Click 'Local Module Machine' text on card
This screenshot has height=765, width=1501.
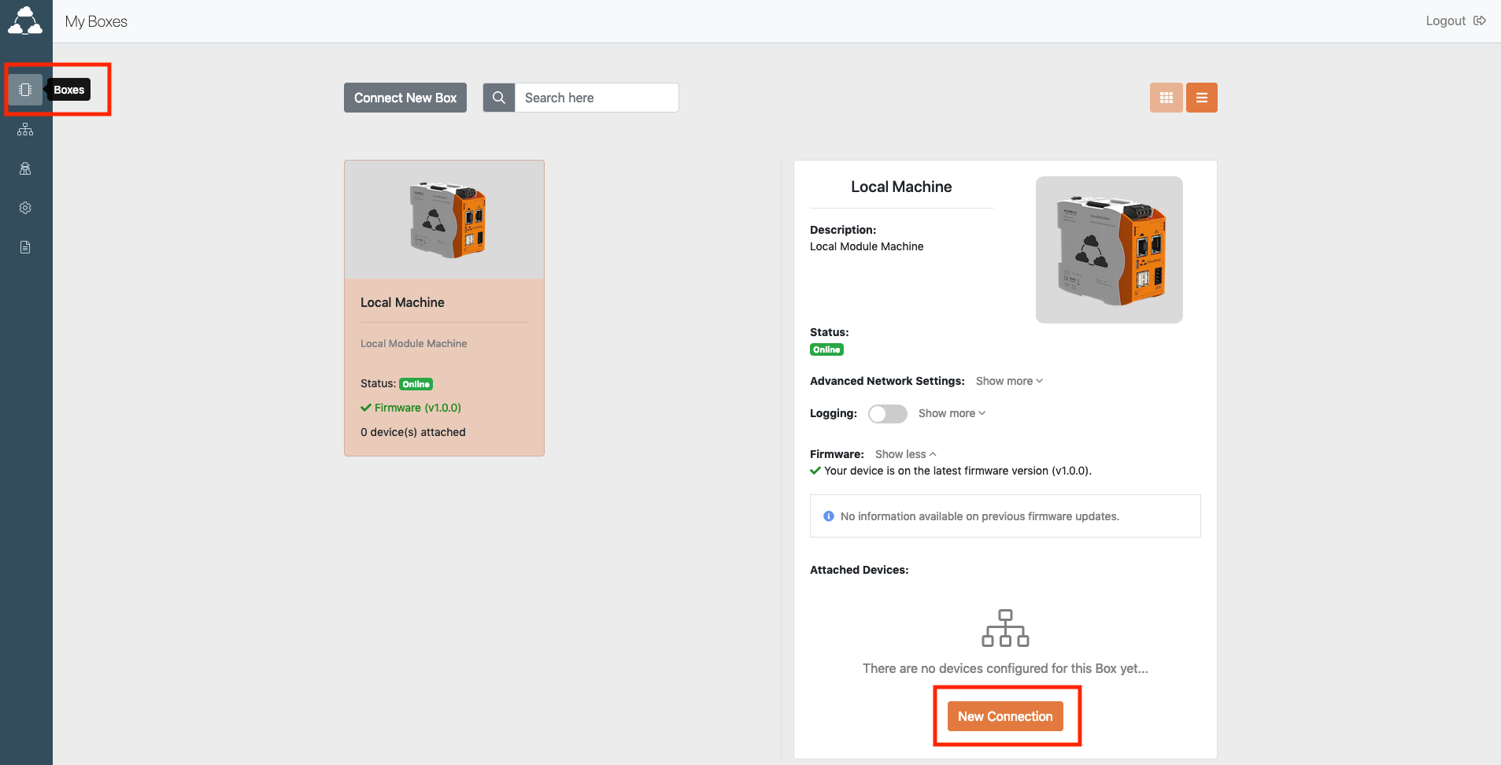414,344
